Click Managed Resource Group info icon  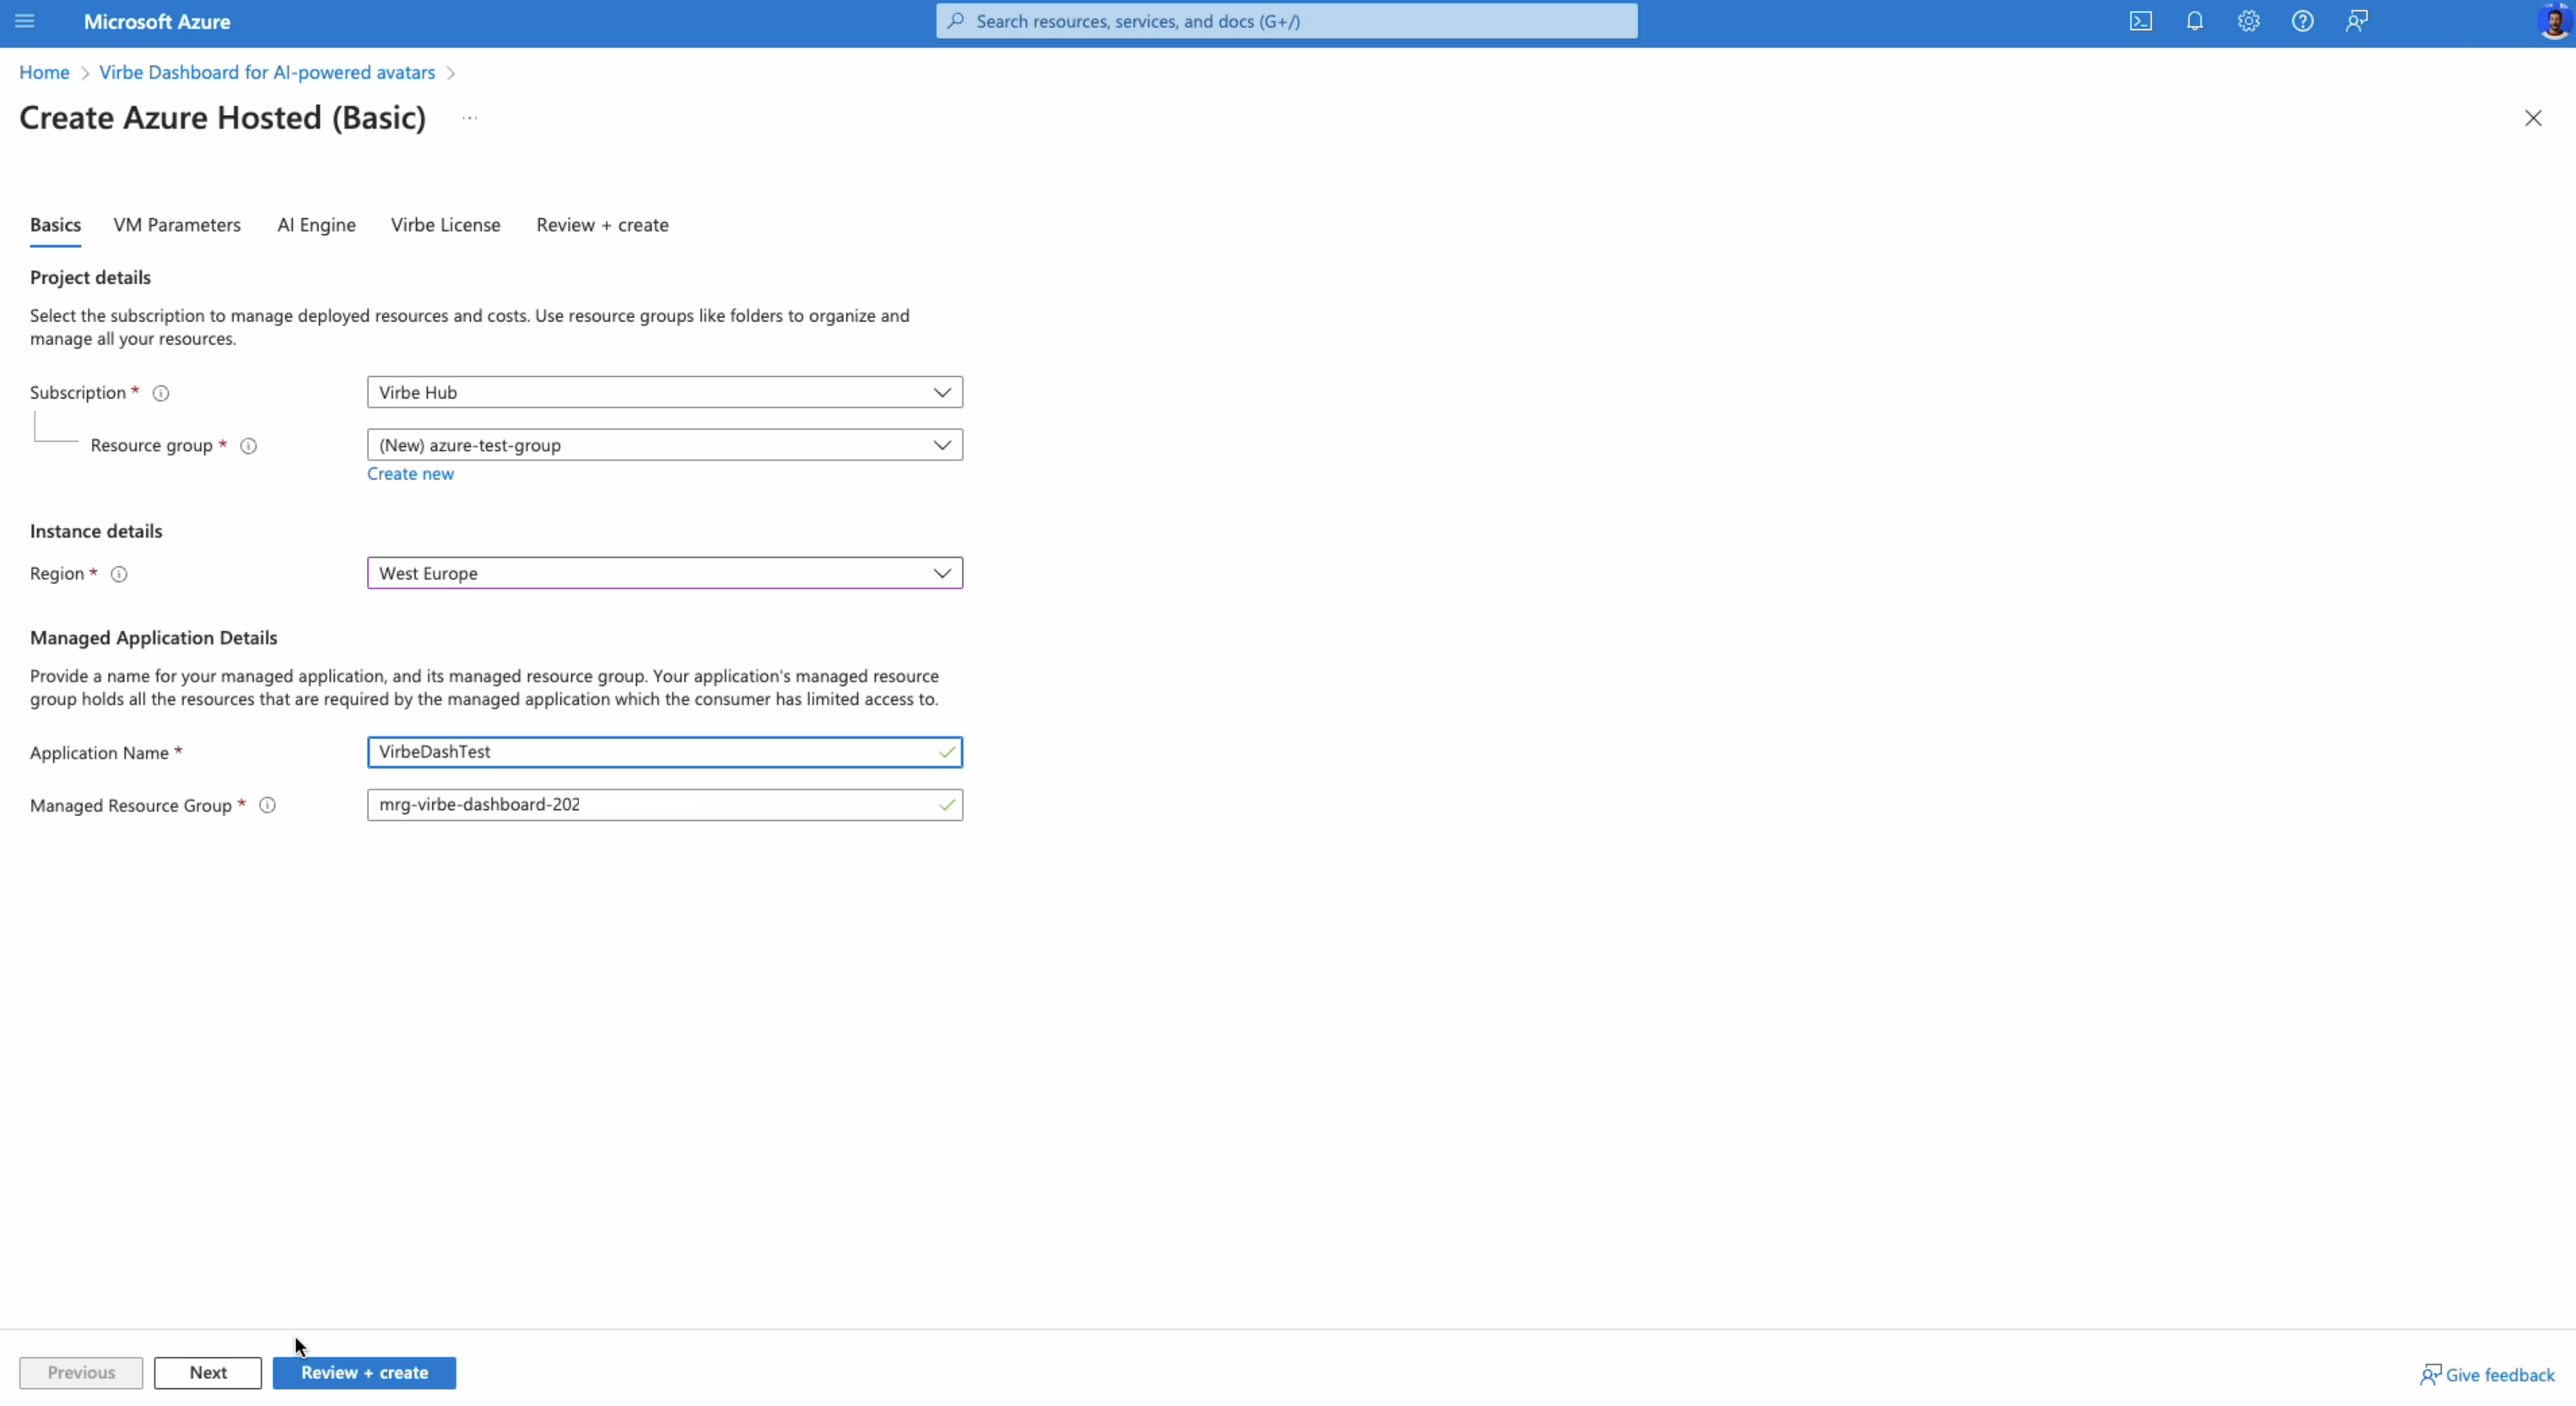pyautogui.click(x=267, y=805)
